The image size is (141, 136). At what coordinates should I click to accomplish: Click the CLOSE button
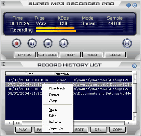(115, 55)
